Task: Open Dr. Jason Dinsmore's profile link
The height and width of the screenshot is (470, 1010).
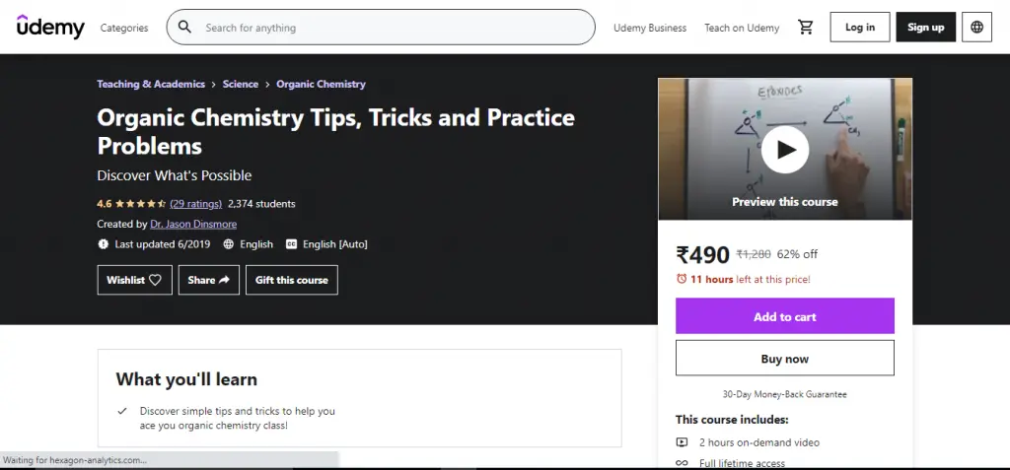Action: (x=193, y=224)
